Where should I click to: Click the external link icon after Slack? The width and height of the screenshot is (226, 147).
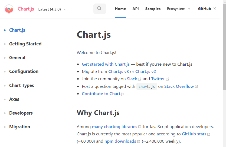tap(139, 79)
